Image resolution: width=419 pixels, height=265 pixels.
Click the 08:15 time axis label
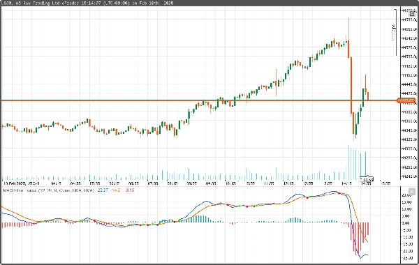[x=172, y=183]
